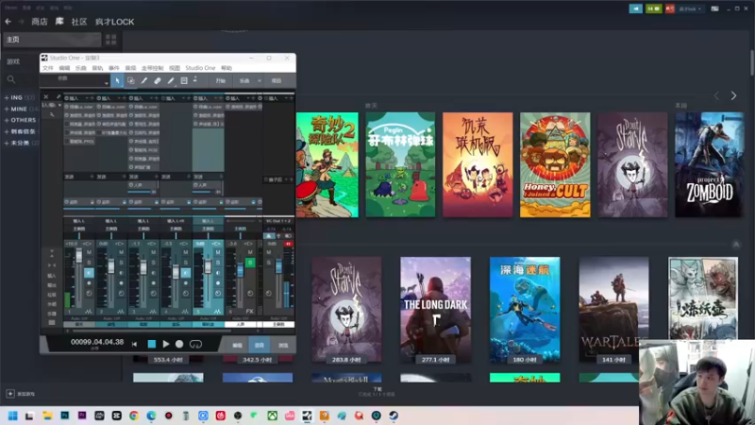Screen dimensions: 755x425
Task: Switch to the 编辑 tab by transport
Action: tap(237, 345)
